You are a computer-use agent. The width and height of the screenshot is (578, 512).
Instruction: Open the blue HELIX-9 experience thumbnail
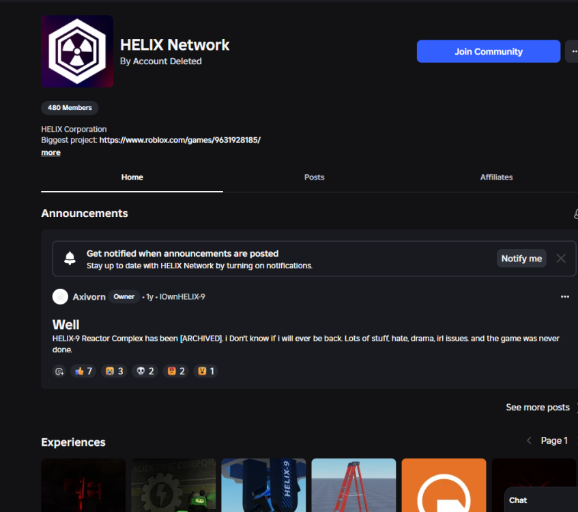tap(263, 485)
